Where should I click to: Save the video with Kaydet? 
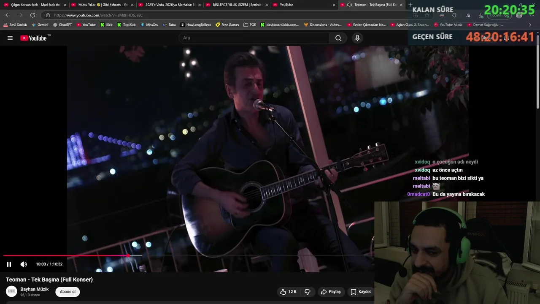[x=361, y=292]
